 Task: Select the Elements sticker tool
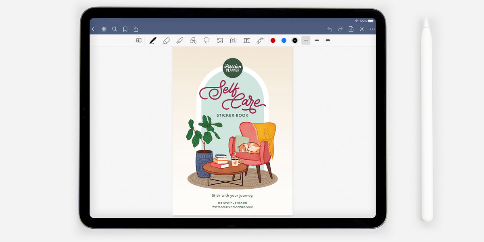[260, 40]
